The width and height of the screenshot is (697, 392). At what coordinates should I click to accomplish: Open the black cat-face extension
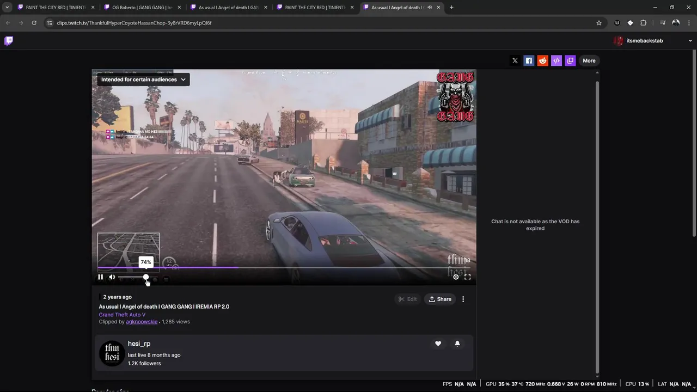617,23
